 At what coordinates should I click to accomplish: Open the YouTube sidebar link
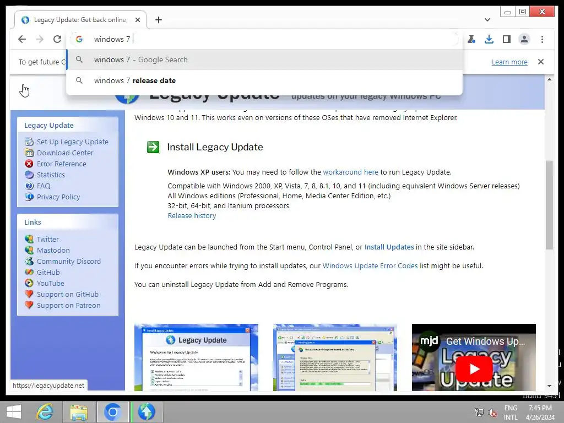(x=50, y=284)
